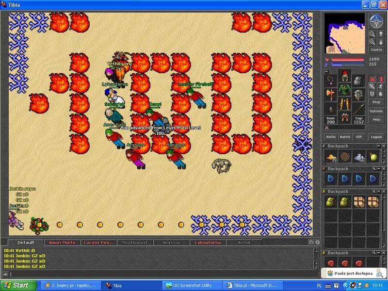Toggle secure mode with the hand icon
Viewport: 388px width, 291px height.
(x=381, y=94)
